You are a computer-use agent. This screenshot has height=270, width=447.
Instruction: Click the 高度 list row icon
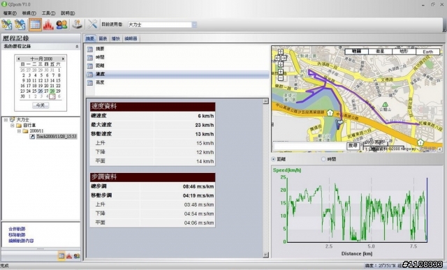[90, 82]
